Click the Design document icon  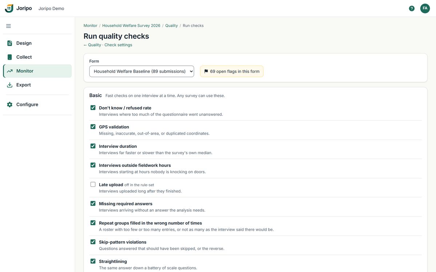click(x=10, y=43)
